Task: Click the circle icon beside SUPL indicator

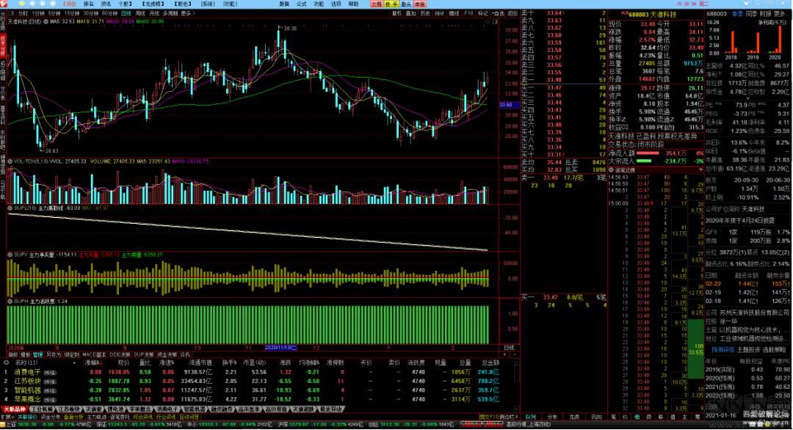Action: [x=10, y=208]
